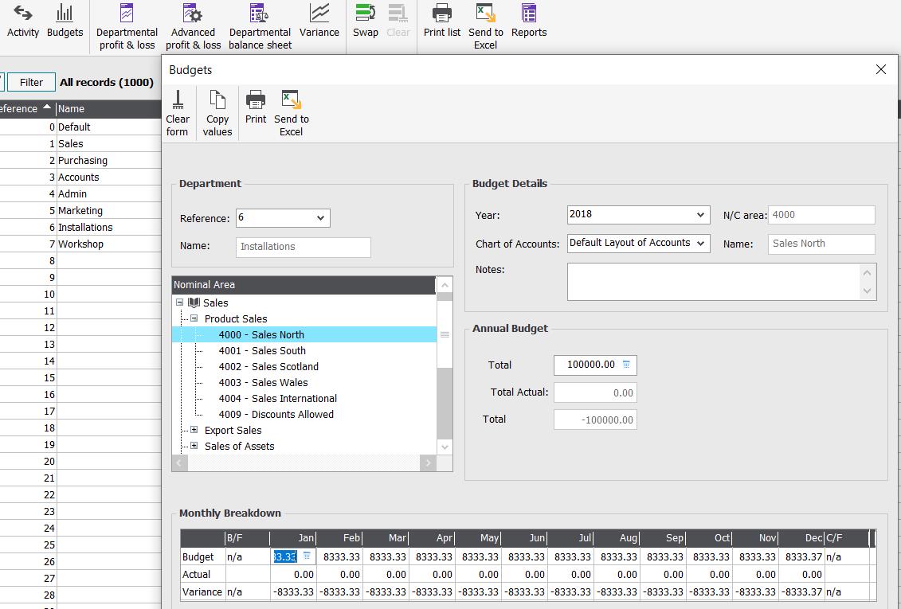Collapse the Product Sales node
The image size is (901, 609).
(194, 318)
